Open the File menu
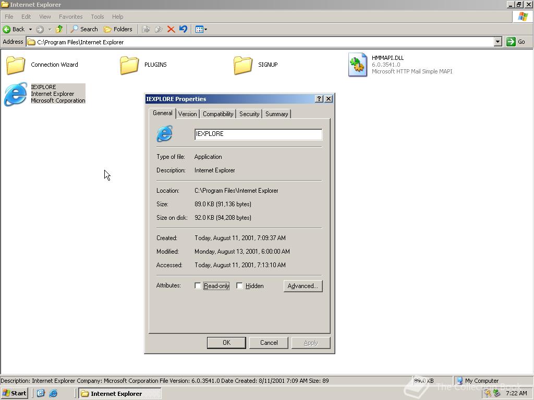This screenshot has height=400, width=534. [x=9, y=17]
